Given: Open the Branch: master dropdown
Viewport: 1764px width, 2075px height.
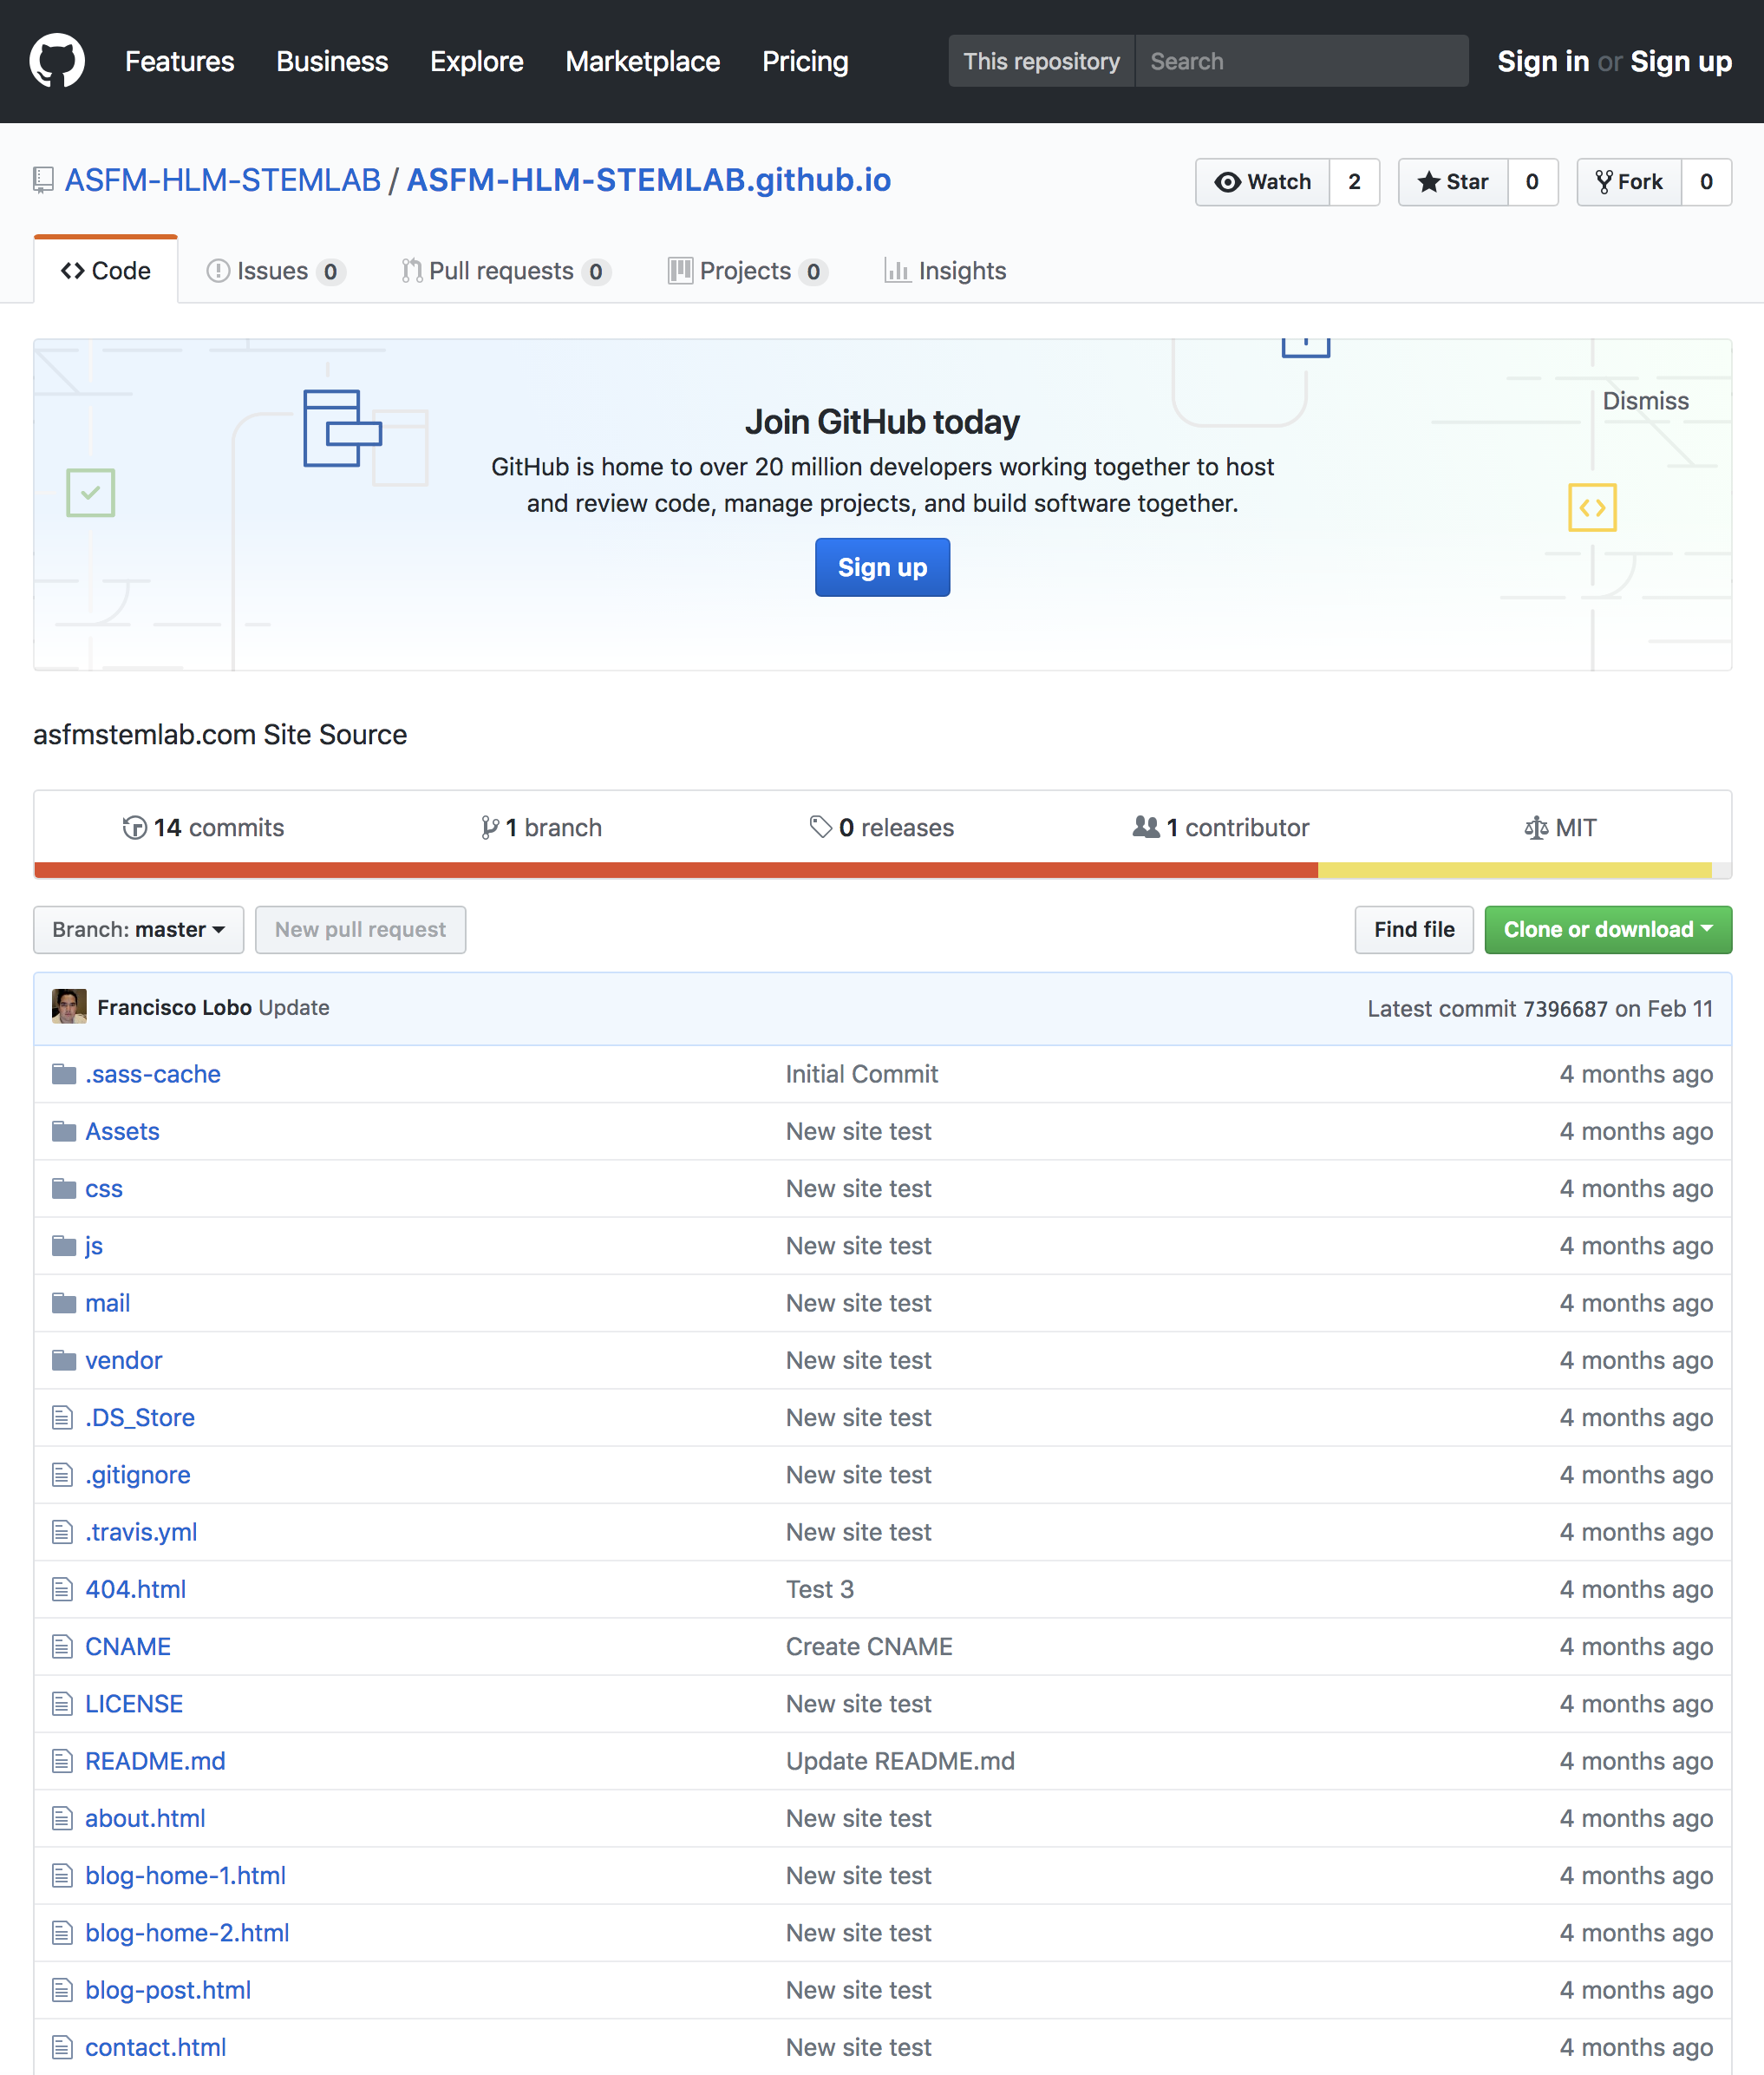Looking at the screenshot, I should tap(139, 930).
